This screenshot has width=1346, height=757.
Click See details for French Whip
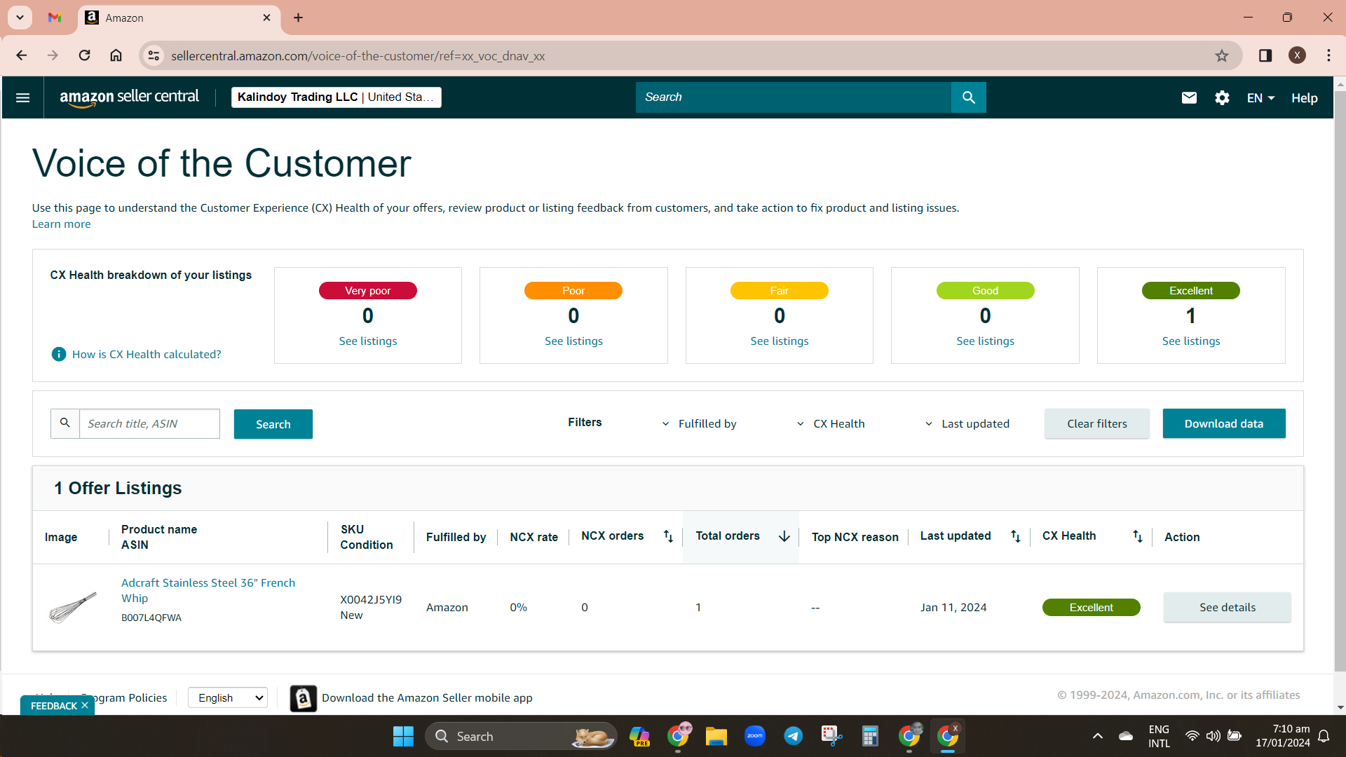click(x=1228, y=607)
